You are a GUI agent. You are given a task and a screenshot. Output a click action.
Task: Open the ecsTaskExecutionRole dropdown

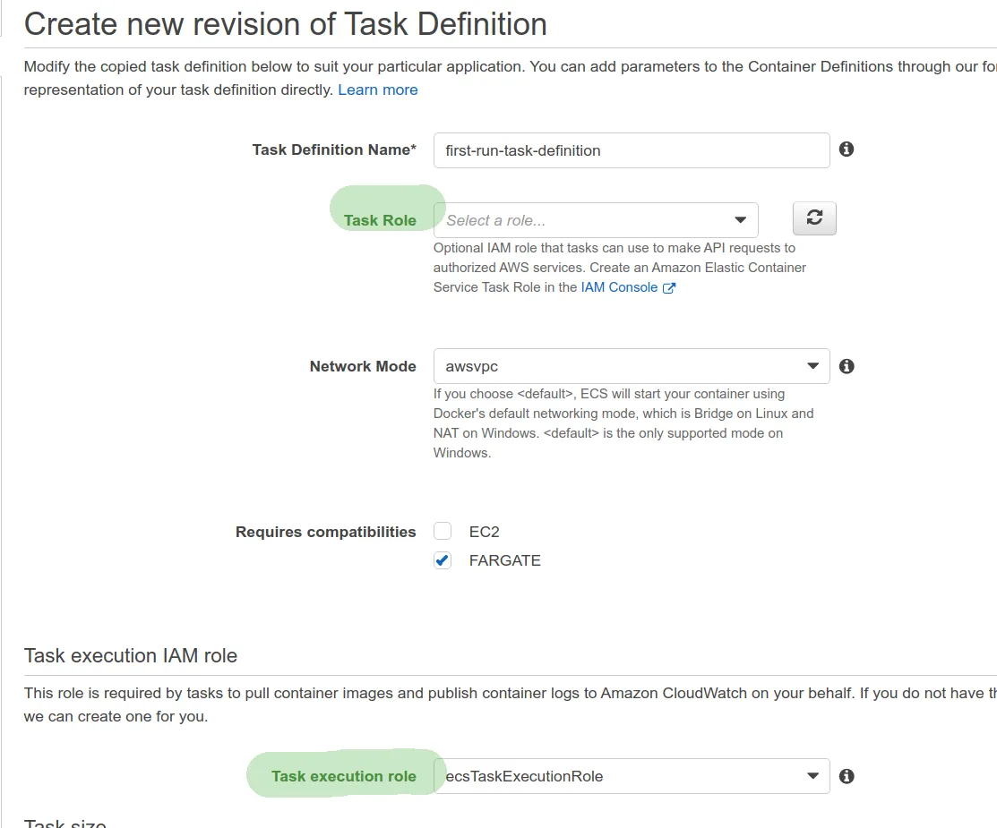coord(632,776)
